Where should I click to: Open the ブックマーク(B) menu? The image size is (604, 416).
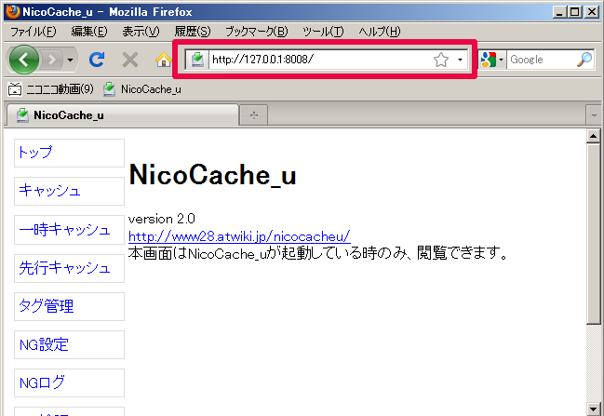[x=256, y=31]
